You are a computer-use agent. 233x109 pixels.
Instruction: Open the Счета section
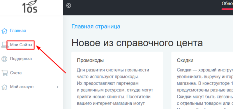point(16,73)
